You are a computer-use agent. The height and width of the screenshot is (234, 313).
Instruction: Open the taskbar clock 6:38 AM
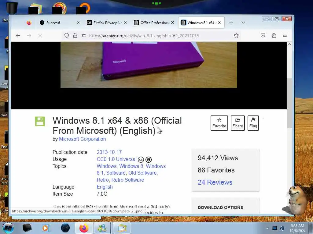click(x=297, y=228)
